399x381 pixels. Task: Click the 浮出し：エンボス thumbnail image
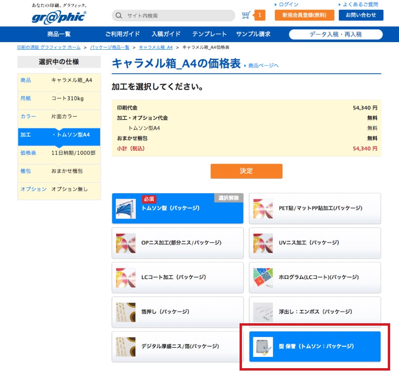click(263, 312)
